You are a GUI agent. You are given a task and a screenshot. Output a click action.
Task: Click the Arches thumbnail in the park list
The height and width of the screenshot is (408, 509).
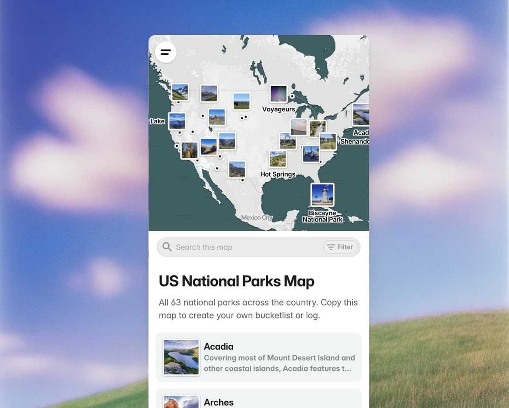click(x=181, y=401)
